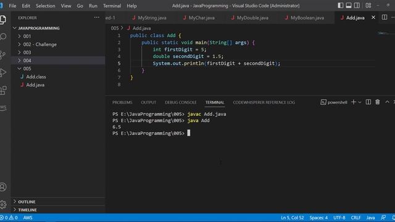Screen dimensions: 395x222
Task: Open Add.java in explorer tree
Action: (58, 85)
